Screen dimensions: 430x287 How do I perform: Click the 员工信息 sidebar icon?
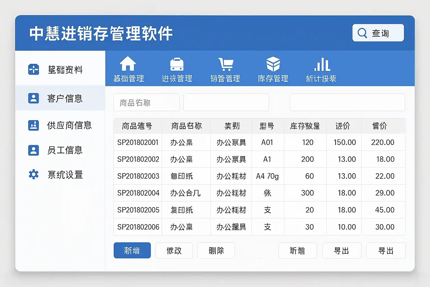(x=34, y=150)
